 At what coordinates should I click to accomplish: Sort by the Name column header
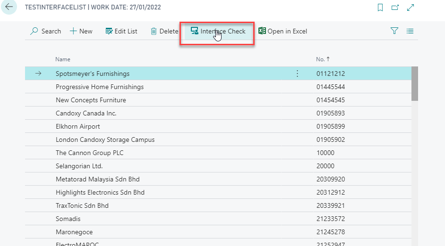(63, 59)
